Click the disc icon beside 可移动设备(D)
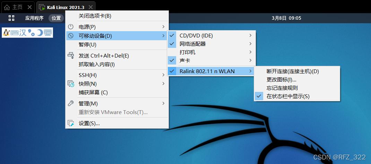The width and height of the screenshot is (371, 164). (70, 36)
